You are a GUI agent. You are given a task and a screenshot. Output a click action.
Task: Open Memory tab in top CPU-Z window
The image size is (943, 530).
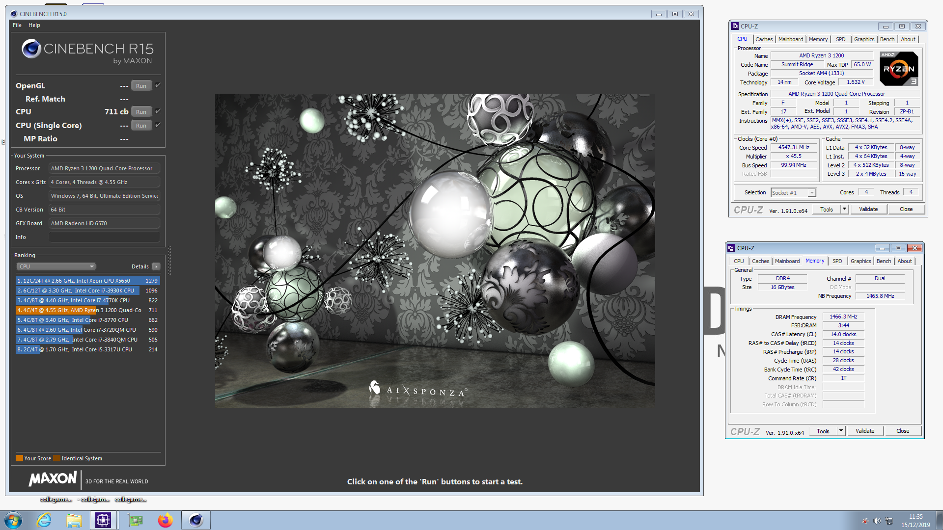818,39
